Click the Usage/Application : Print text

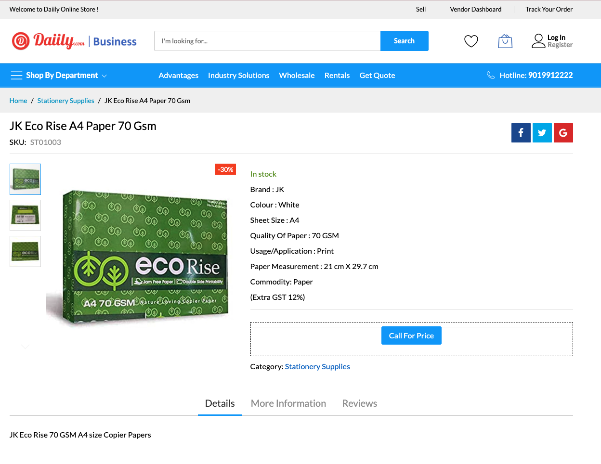click(292, 251)
